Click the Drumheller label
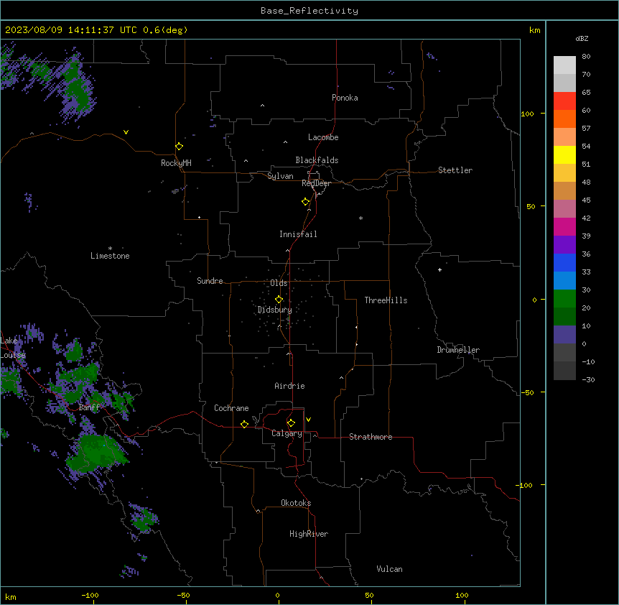The height and width of the screenshot is (605, 619). pos(458,350)
